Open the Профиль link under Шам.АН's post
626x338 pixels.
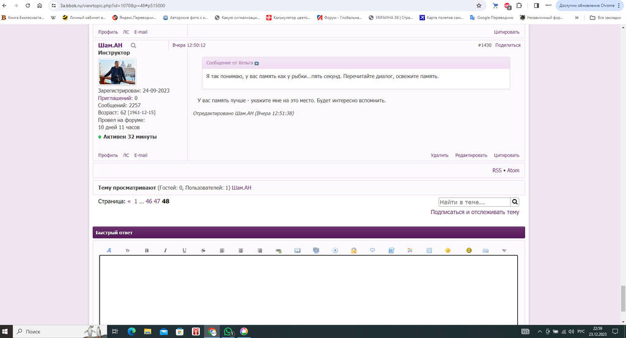pos(108,156)
